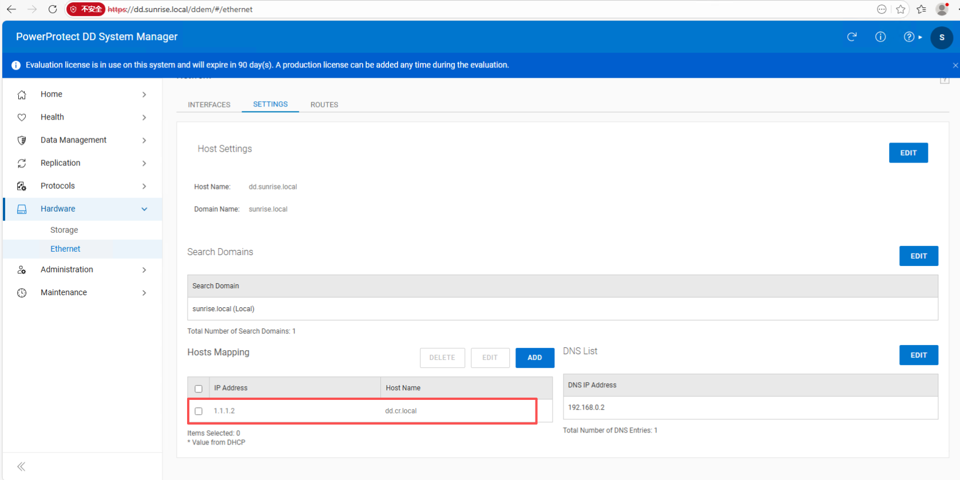Reload the page with browser refresh
960x480 pixels.
[53, 9]
